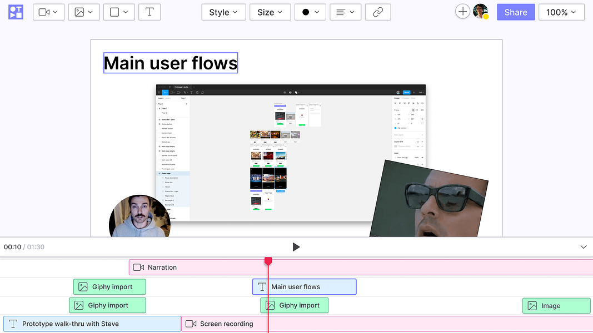Select the Prototype walk-thru with Steve clip
This screenshot has height=333, width=593.
92,324
